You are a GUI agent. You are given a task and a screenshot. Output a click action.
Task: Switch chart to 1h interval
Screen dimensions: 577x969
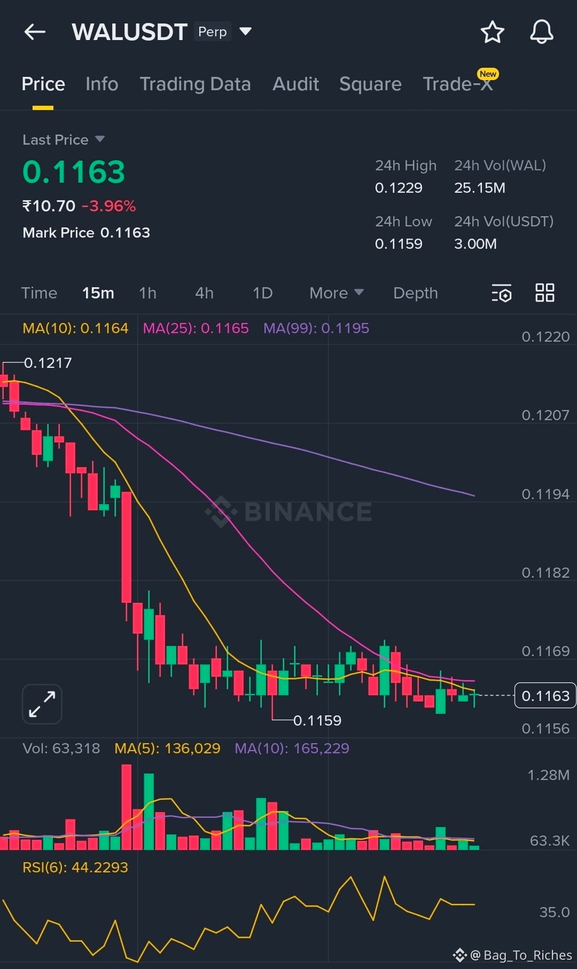pyautogui.click(x=147, y=293)
